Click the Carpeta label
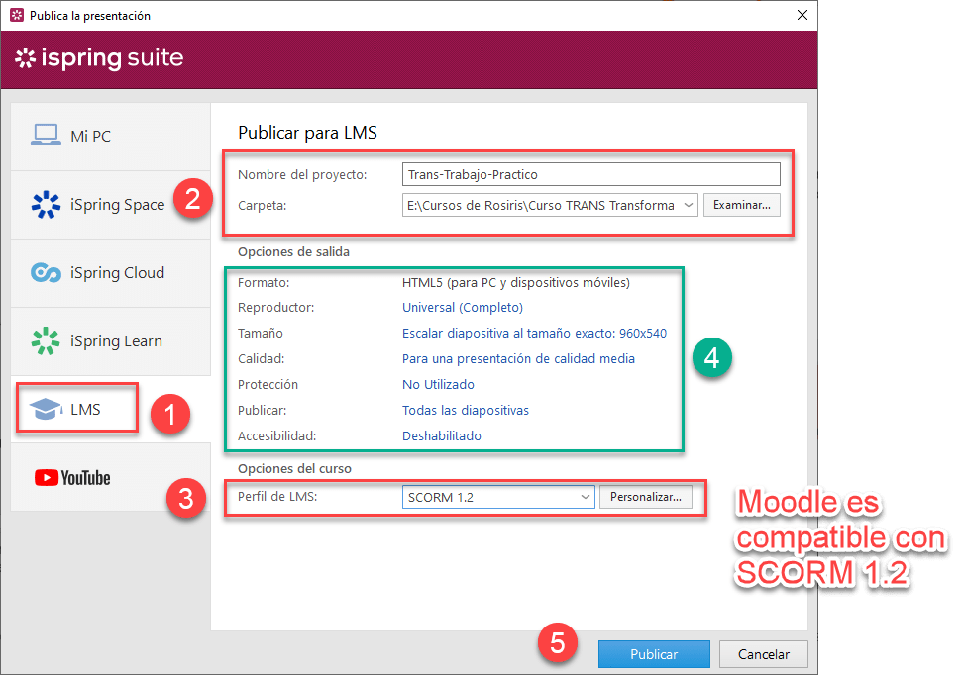 263,206
